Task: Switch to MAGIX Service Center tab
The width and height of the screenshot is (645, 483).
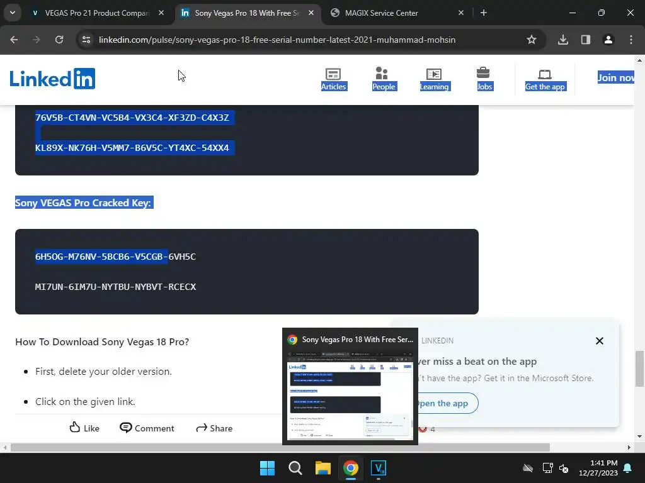Action: pyautogui.click(x=381, y=13)
